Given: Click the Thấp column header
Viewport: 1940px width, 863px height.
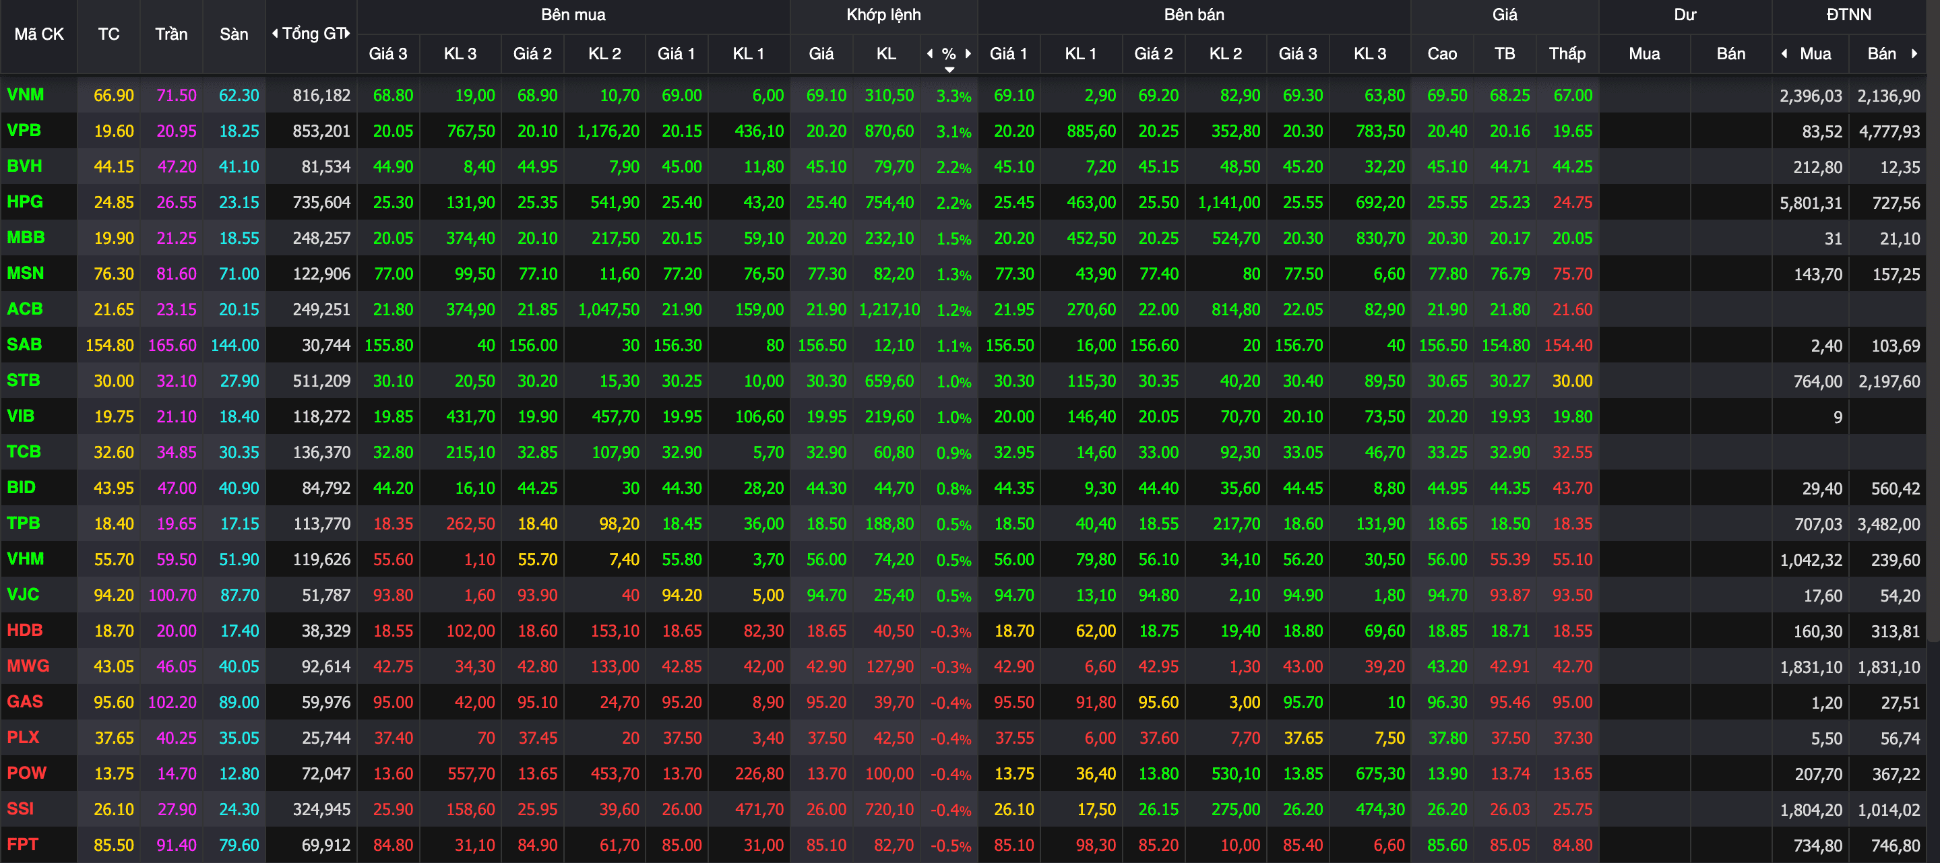Looking at the screenshot, I should pos(1567,54).
